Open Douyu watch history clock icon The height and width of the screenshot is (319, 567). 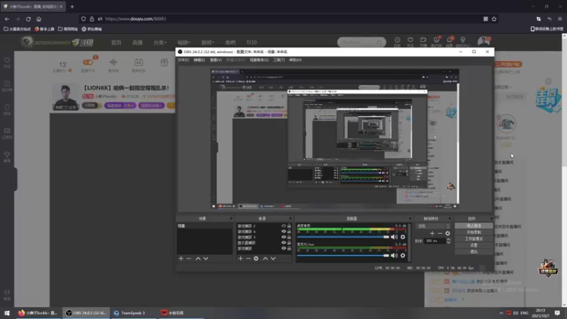point(398,40)
